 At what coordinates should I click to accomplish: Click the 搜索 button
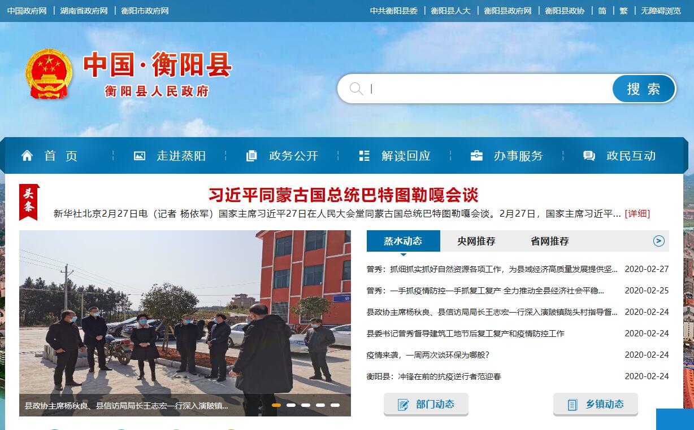coord(644,89)
